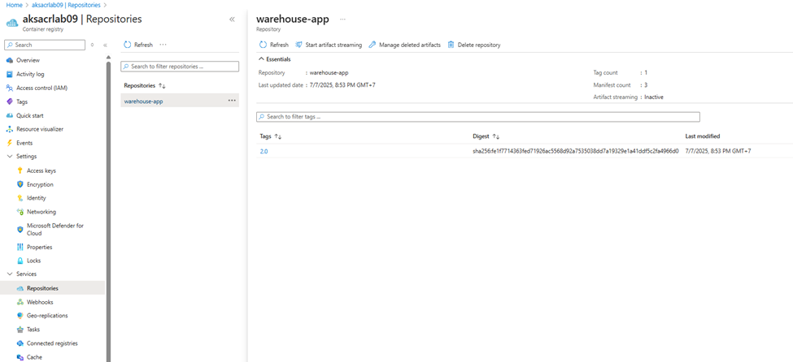Viewport: 793px width, 362px height.
Task: Open aksacrlab09 | Repositories breadcrumb
Action: (66, 5)
